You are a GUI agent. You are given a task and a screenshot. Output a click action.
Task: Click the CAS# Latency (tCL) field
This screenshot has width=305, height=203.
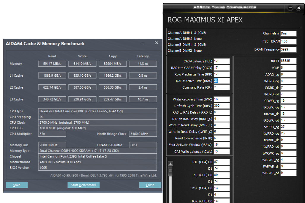[222, 61]
